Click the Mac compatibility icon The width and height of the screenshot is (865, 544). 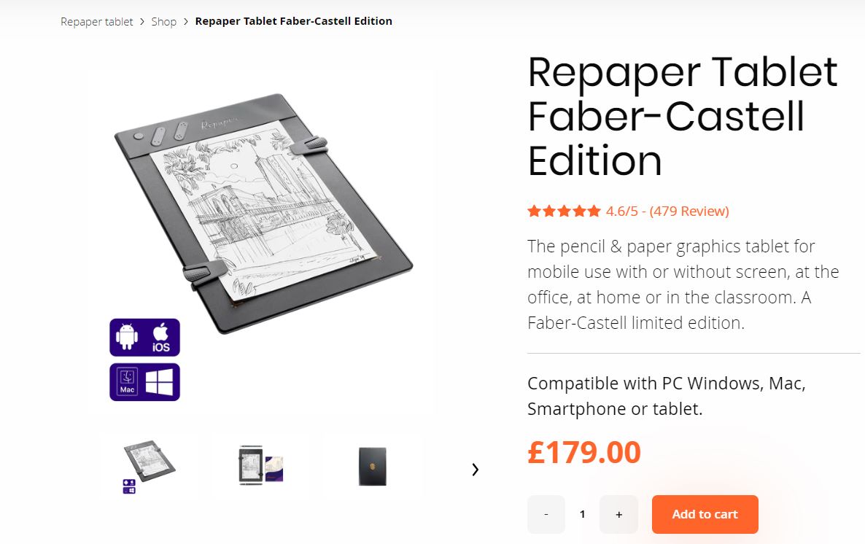click(x=128, y=382)
